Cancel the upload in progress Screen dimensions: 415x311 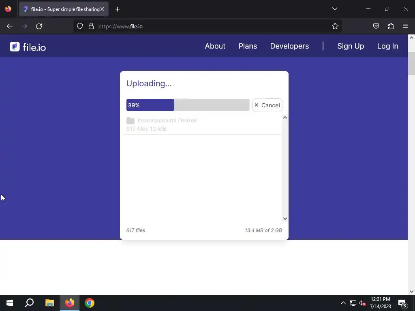267,105
